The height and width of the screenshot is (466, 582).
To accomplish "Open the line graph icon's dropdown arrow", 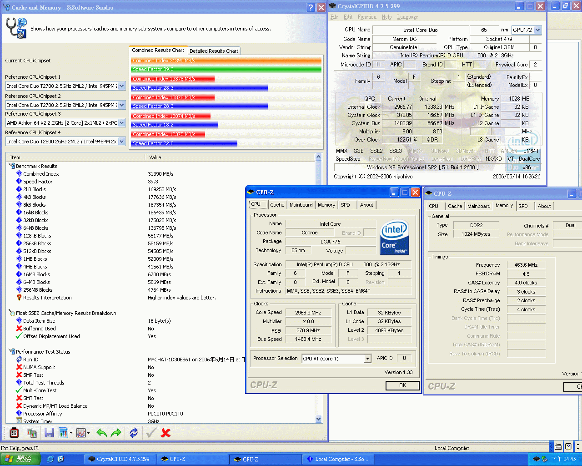I will pos(88,433).
